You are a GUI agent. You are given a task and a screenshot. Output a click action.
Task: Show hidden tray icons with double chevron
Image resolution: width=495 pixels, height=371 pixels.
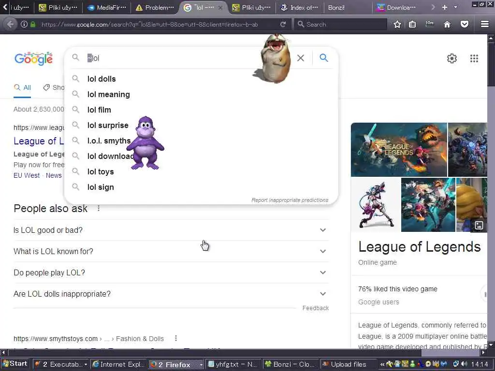click(382, 364)
